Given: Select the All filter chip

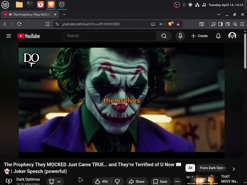Looking at the screenshot, I should pos(190,168).
